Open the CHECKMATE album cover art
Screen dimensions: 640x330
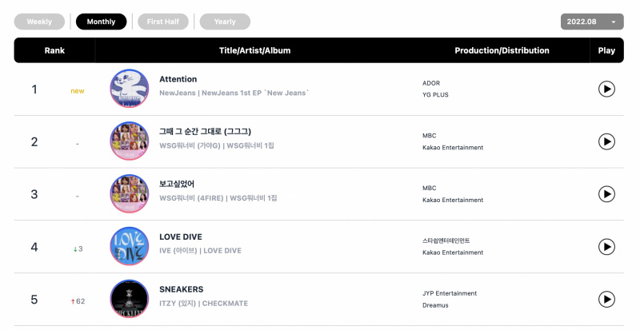click(x=130, y=299)
